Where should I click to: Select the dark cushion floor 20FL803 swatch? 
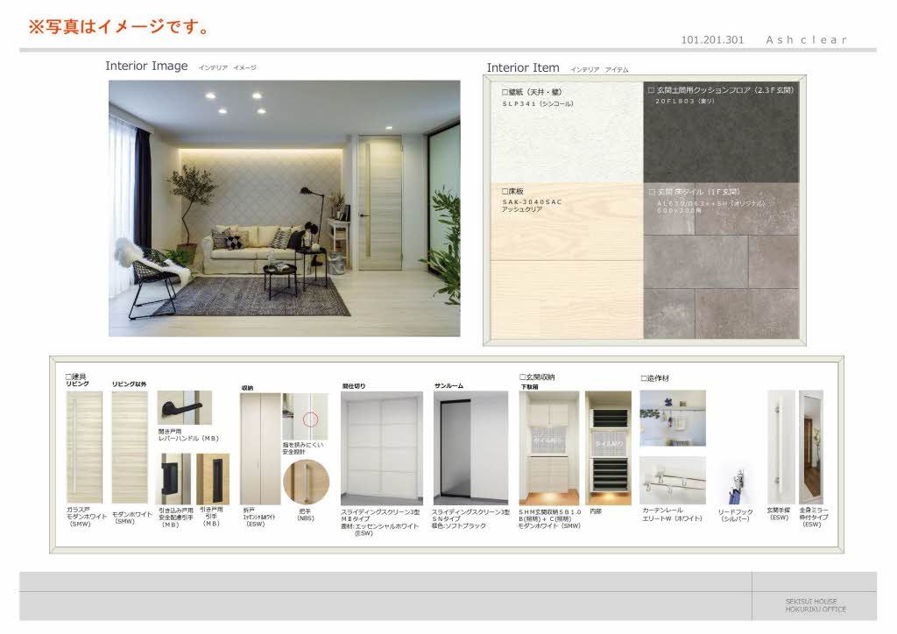(721, 131)
